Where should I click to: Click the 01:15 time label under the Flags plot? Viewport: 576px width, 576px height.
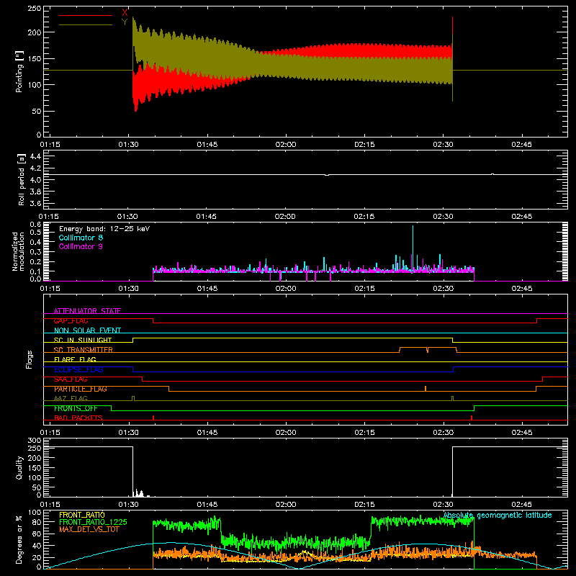[x=50, y=433]
